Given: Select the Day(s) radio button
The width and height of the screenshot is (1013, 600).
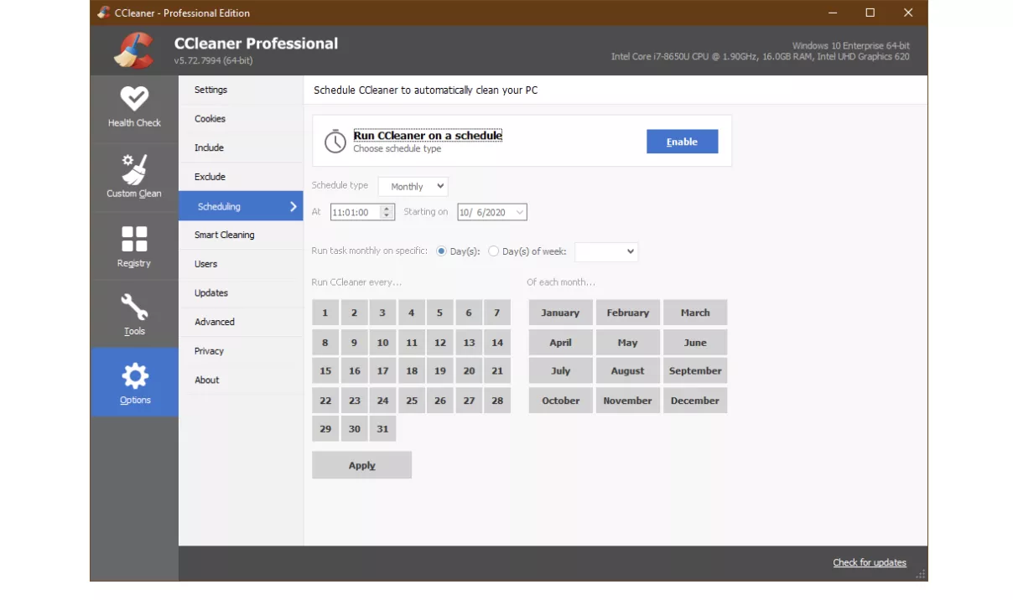Looking at the screenshot, I should (x=441, y=251).
